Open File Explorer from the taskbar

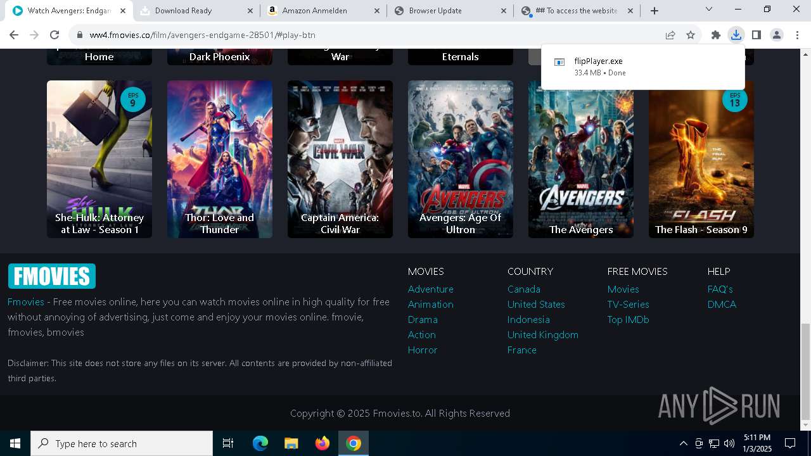291,443
